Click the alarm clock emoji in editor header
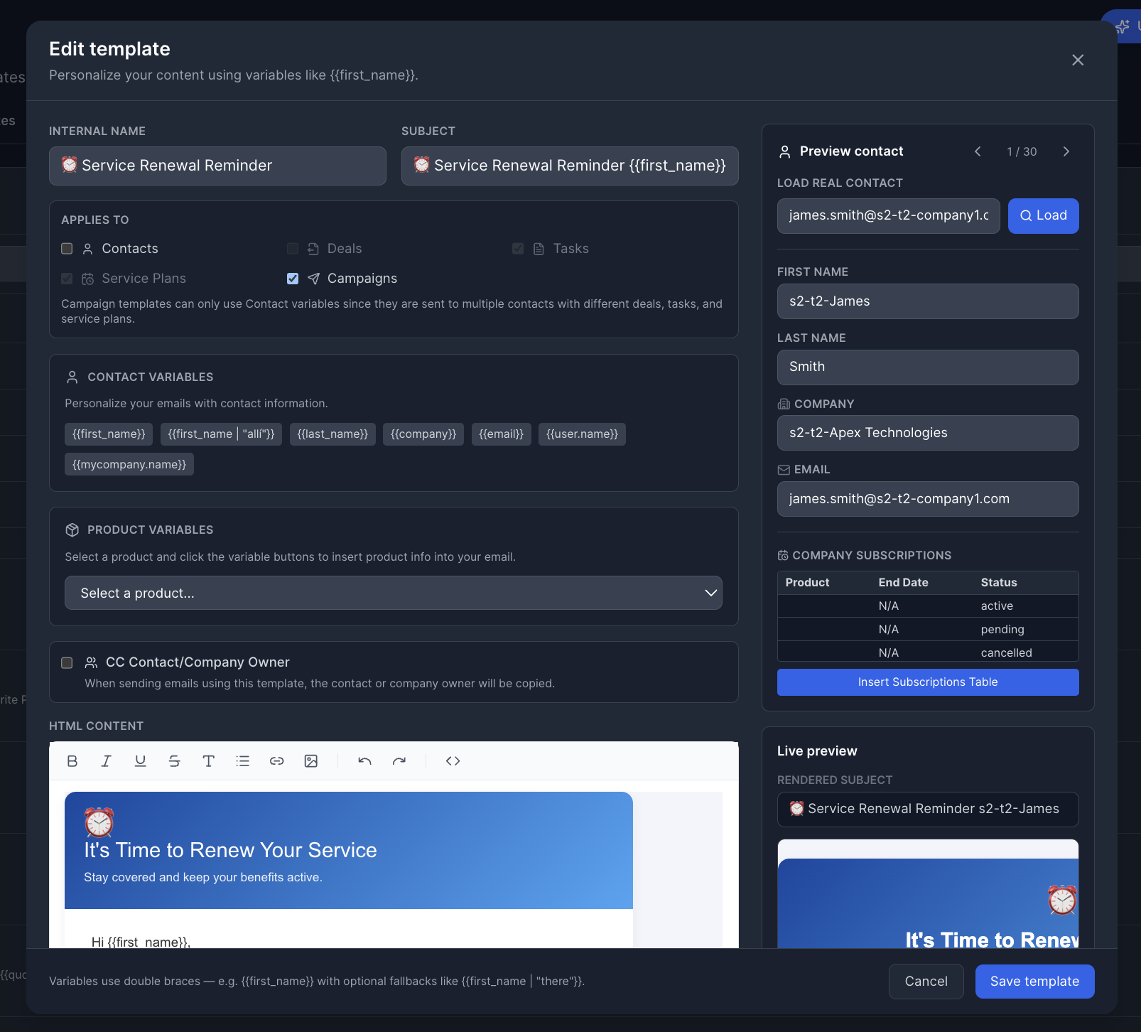This screenshot has width=1141, height=1032. point(99,822)
